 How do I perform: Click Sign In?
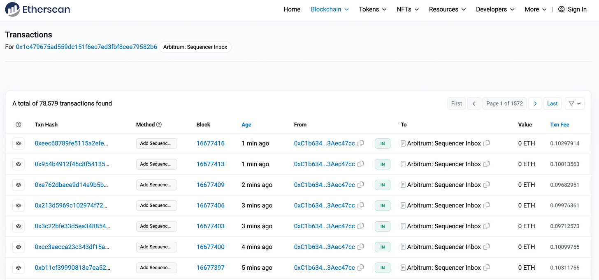(572, 9)
